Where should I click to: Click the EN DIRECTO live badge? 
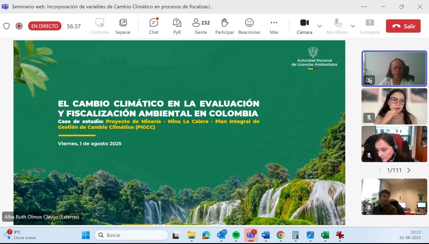[45, 26]
